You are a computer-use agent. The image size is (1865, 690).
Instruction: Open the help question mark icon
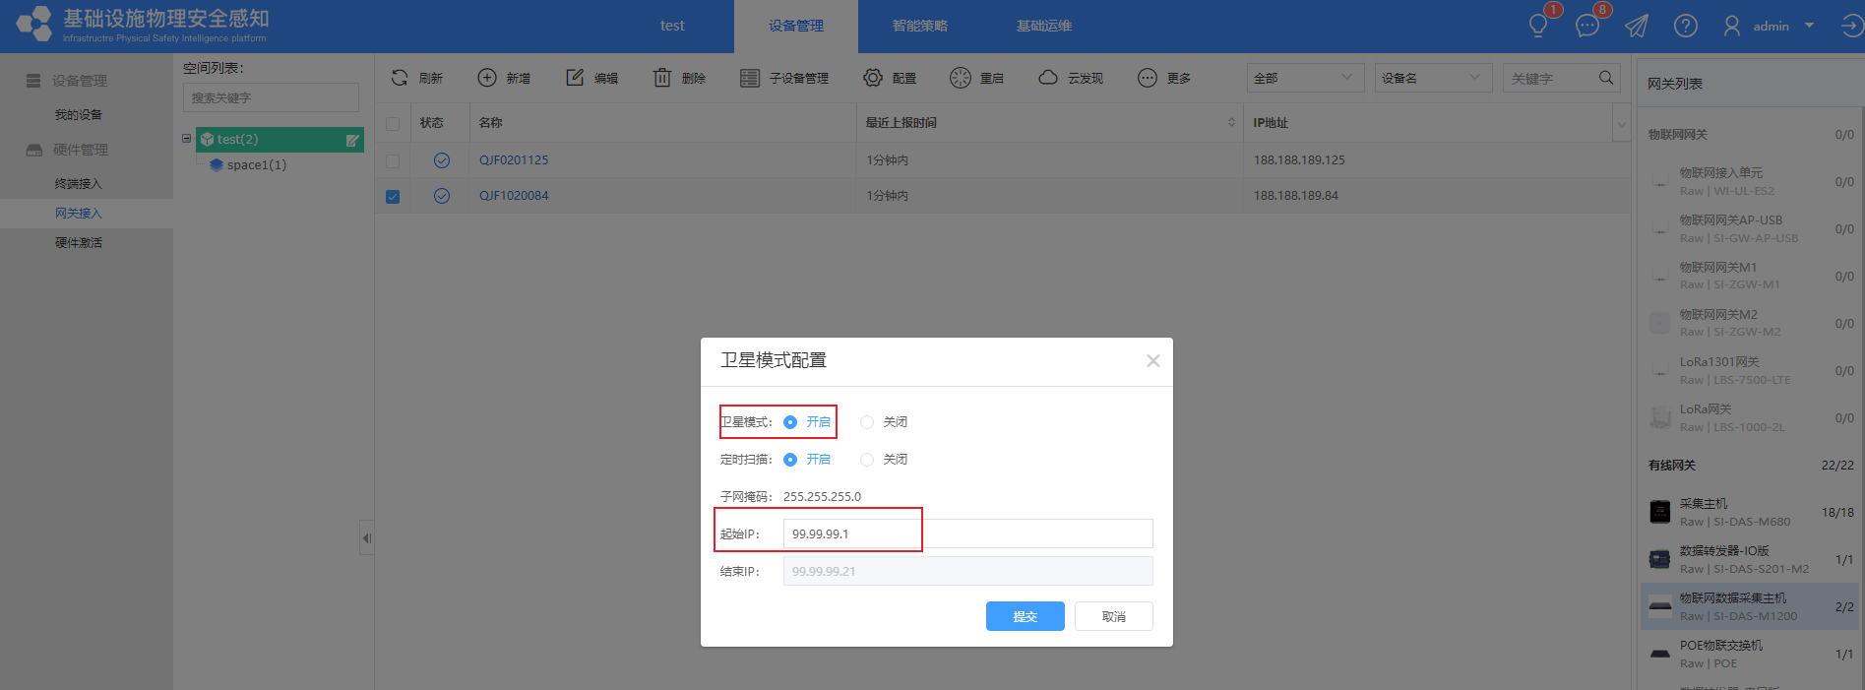point(1686,27)
